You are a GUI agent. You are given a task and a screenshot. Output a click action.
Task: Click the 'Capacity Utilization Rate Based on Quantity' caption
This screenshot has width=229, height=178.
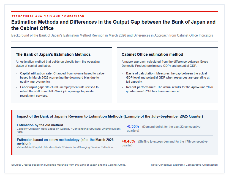coord(69,130)
